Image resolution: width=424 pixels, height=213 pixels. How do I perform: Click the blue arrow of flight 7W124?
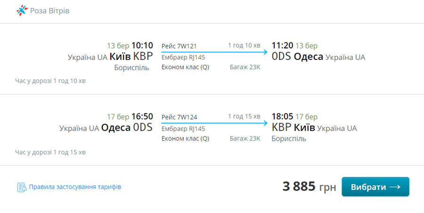click(x=214, y=123)
